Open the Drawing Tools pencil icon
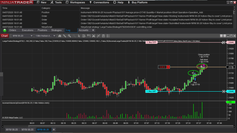 pyautogui.click(x=64, y=36)
